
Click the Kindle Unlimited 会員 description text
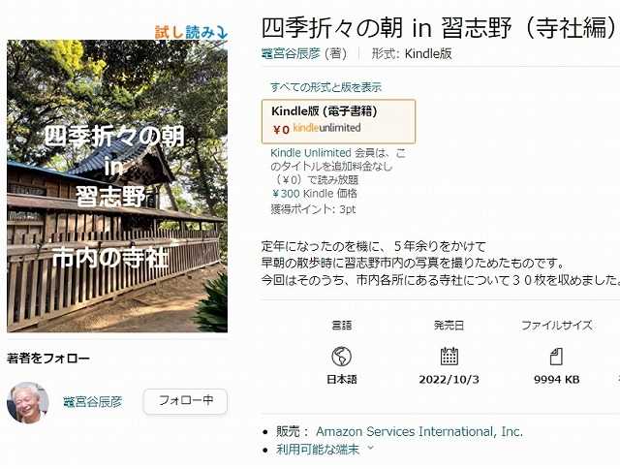pyautogui.click(x=338, y=167)
